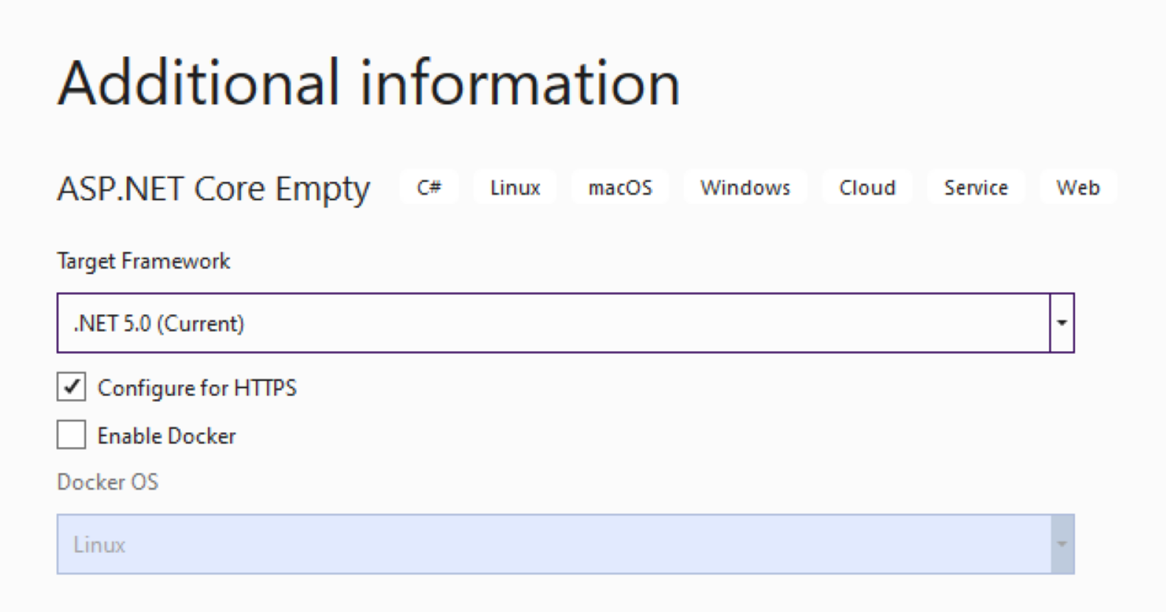This screenshot has width=1166, height=612.
Task: Click the C# tag
Action: (429, 187)
